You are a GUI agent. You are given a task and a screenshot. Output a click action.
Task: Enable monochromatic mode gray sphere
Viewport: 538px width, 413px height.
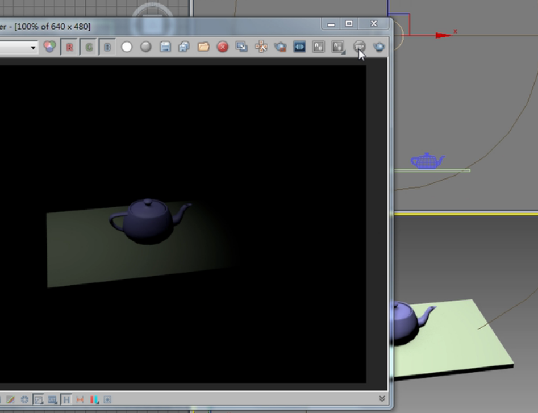(x=146, y=47)
